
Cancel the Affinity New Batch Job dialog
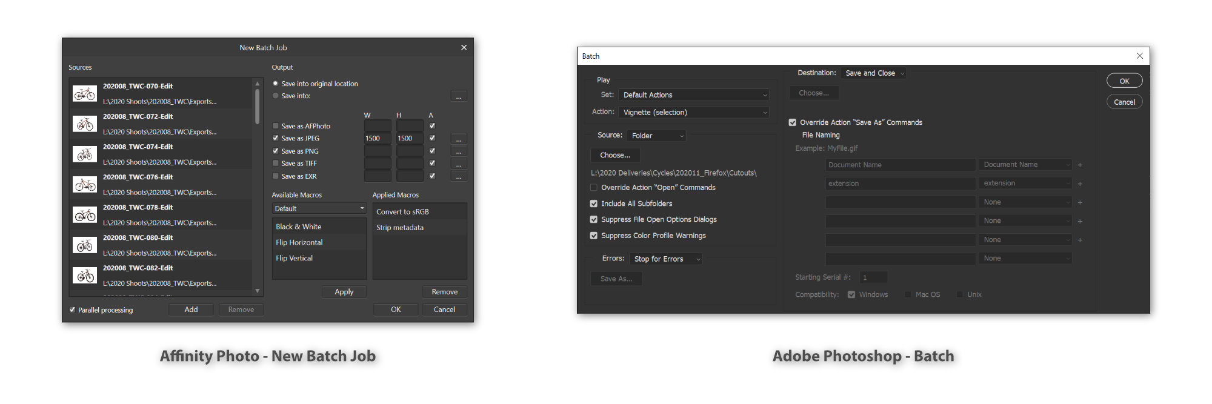pos(445,310)
